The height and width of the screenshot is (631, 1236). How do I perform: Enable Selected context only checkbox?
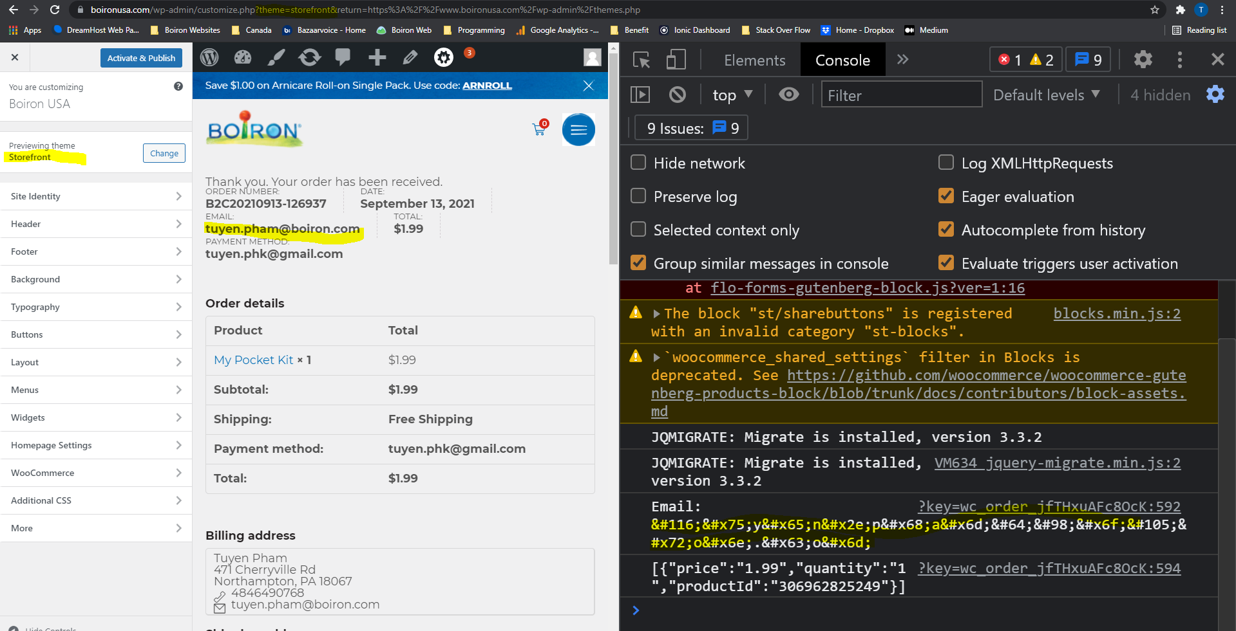(638, 230)
